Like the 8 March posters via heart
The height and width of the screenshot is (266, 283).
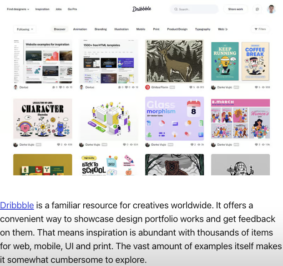click(x=256, y=144)
